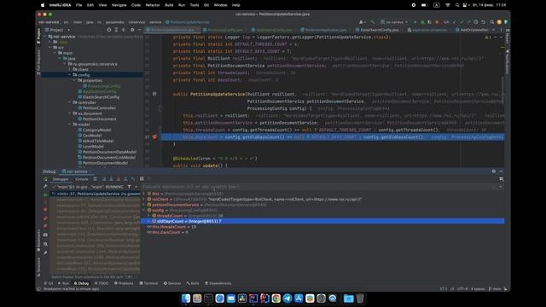Open the Navigate menu
Viewport: 546px width, 307px height.
click(119, 5)
